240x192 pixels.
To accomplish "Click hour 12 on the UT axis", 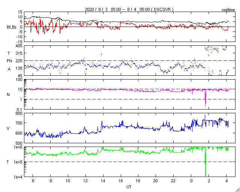I will pos(85,181).
